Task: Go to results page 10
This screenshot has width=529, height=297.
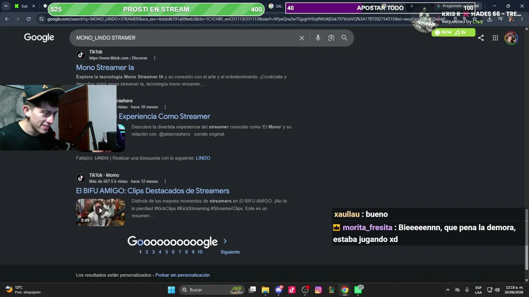Action: click(x=200, y=252)
